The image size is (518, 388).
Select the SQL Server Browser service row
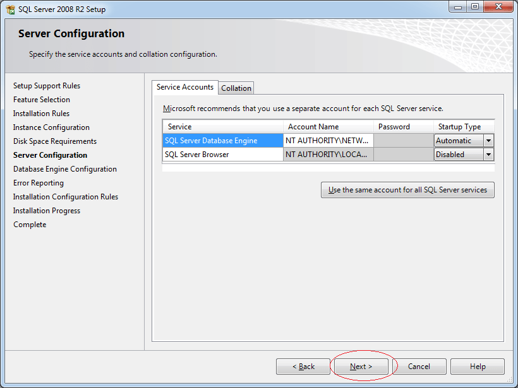(223, 155)
